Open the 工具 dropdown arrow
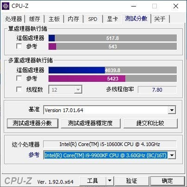The width and height of the screenshot is (187, 187). [x=110, y=180]
